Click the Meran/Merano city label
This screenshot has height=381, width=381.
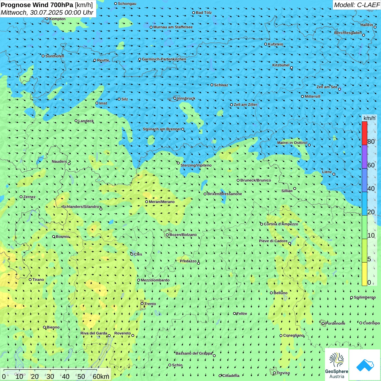click(162, 202)
